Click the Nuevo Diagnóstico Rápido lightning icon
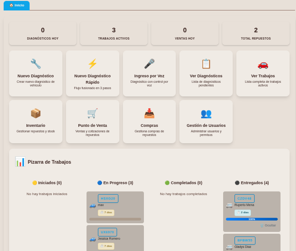Viewport: 296px width, 251px height. (92, 64)
